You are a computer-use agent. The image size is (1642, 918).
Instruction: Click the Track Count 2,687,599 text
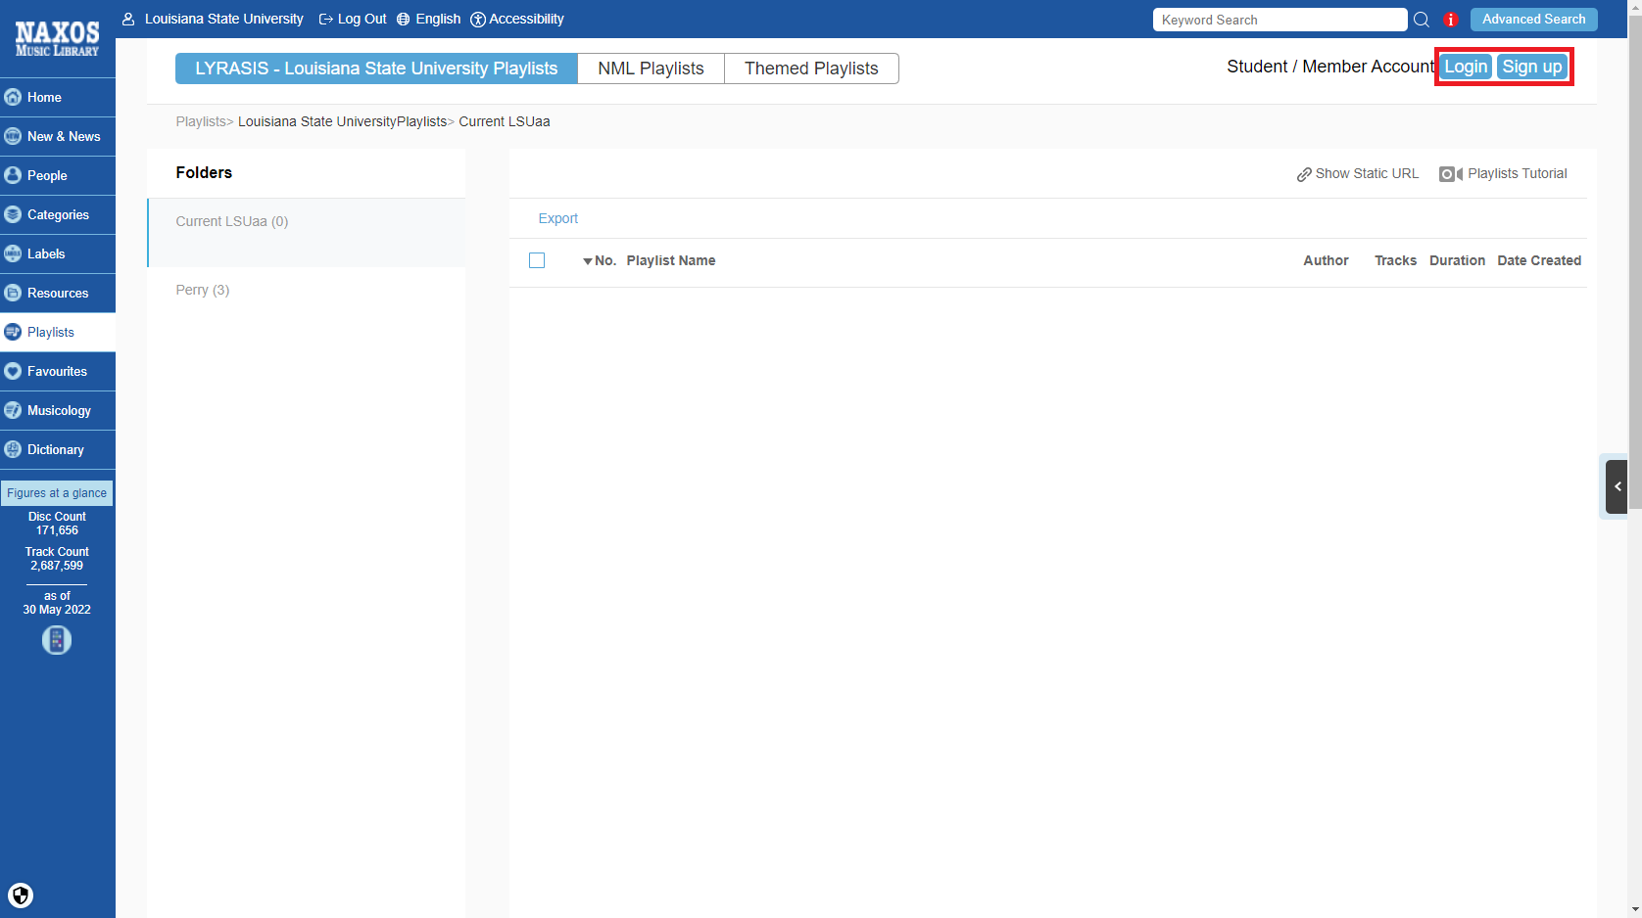point(57,559)
